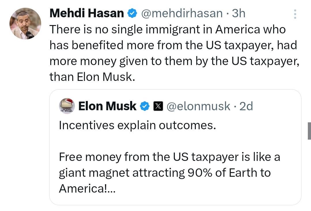The image size is (311, 211).
Task: Click the Elon Musk name in quoted tweet
Action: click(x=107, y=106)
